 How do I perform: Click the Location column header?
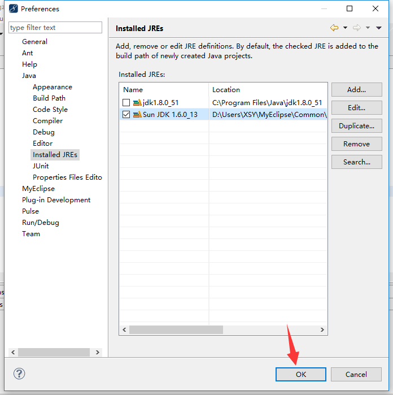pos(268,90)
